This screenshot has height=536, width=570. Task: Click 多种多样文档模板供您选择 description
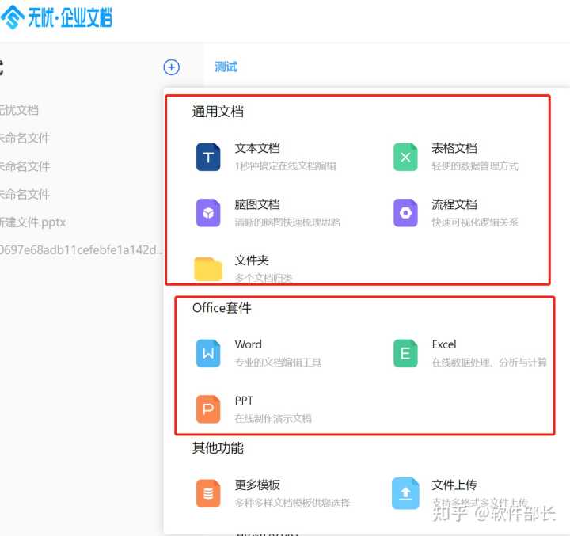coord(292,503)
